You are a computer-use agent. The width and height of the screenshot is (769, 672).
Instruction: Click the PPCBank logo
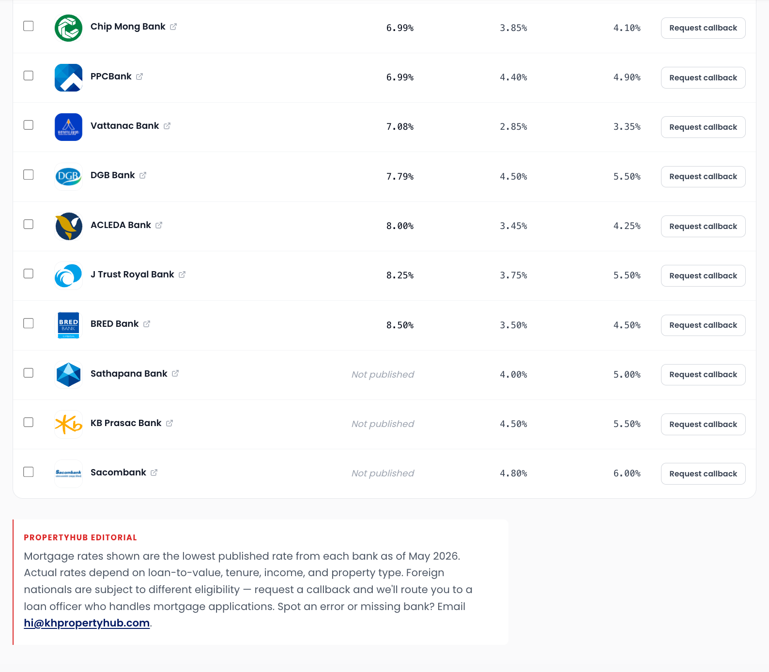click(x=69, y=77)
